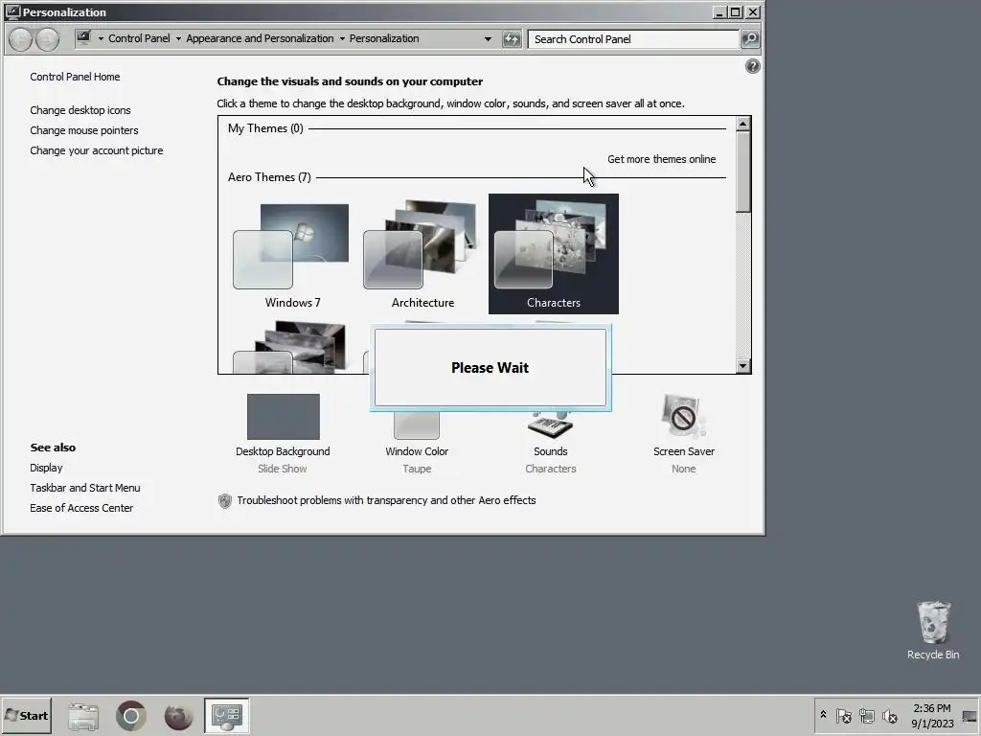Launch Chrome from the taskbar
This screenshot has height=736, width=981.
[130, 716]
